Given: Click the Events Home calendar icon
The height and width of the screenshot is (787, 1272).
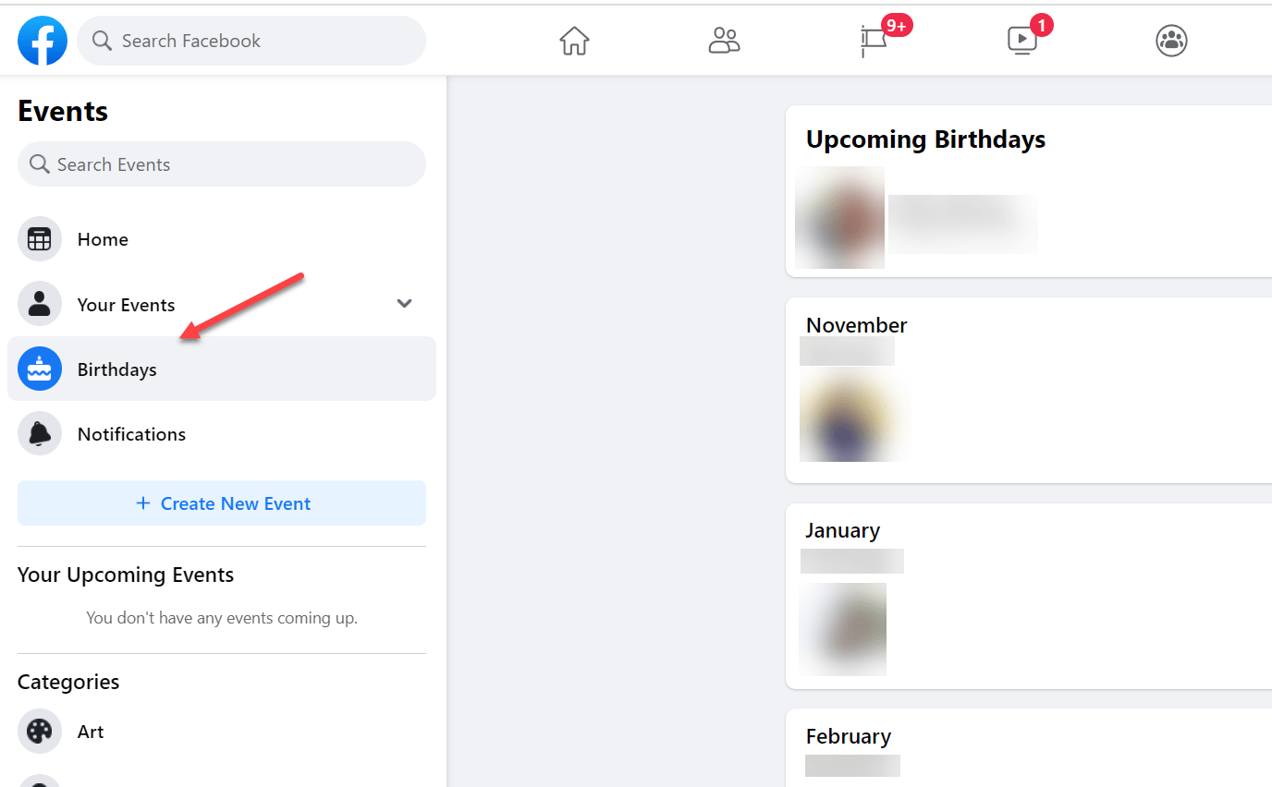Looking at the screenshot, I should 40,239.
